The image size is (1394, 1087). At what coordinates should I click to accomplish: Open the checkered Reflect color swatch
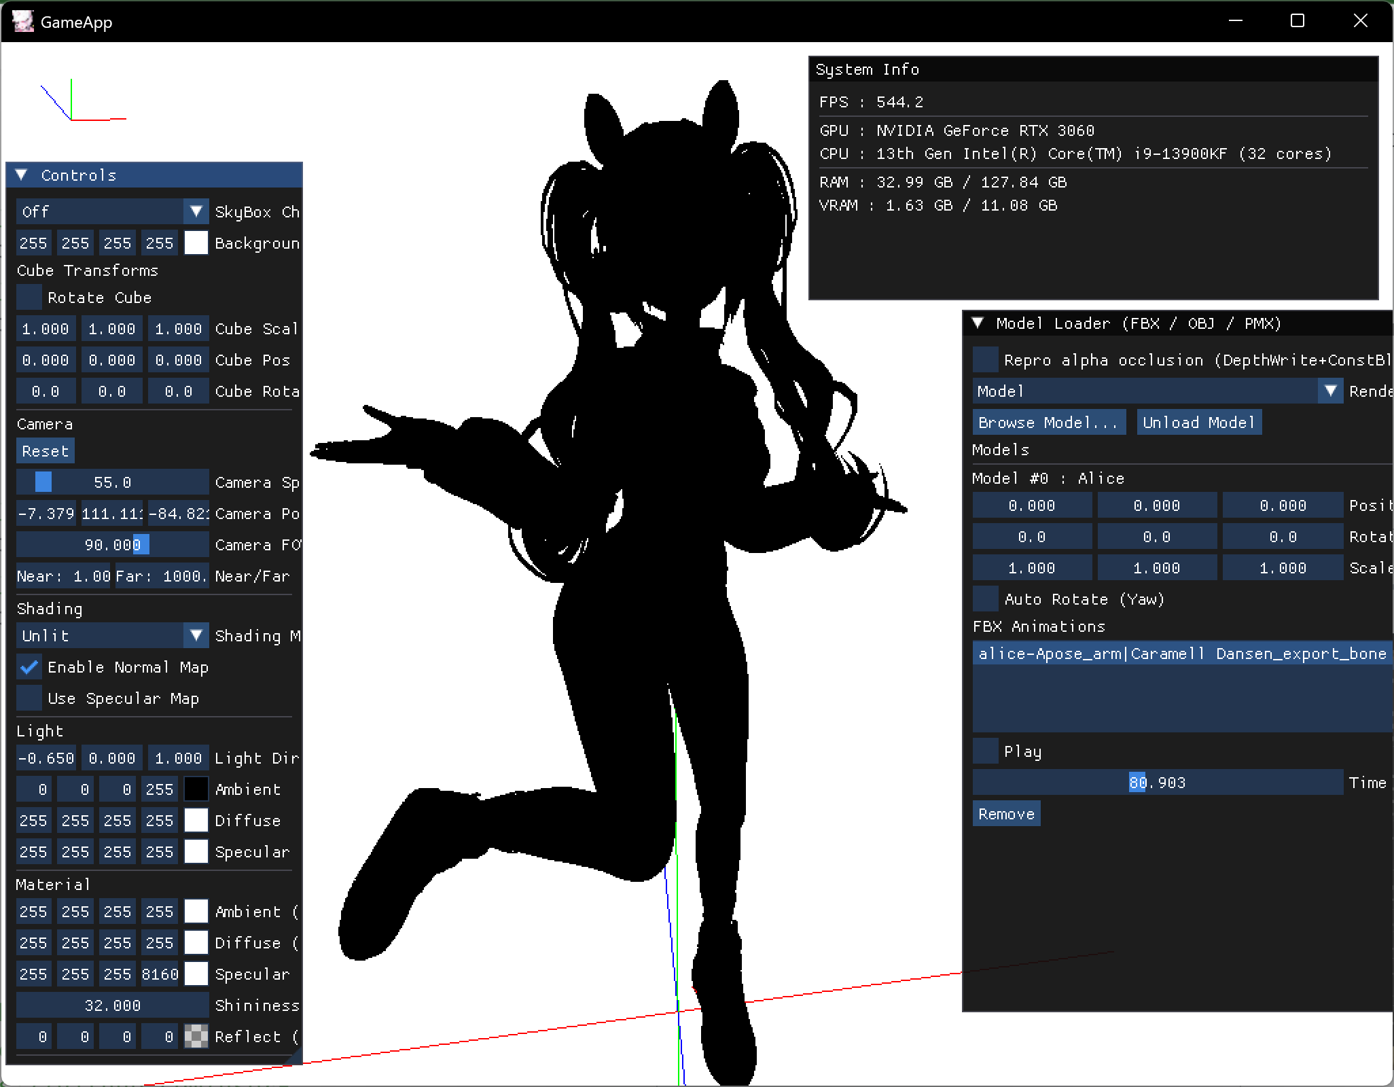pyautogui.click(x=196, y=1037)
